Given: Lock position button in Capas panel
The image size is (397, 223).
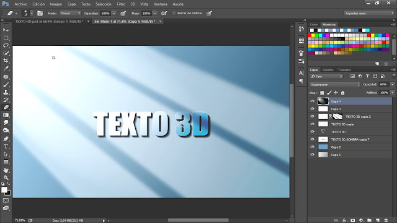Looking at the screenshot, I should [x=336, y=93].
